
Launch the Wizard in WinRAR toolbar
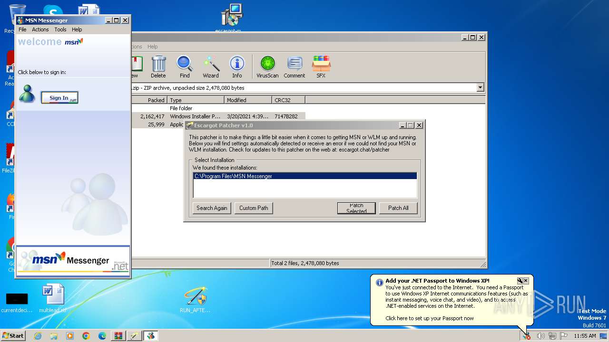(211, 66)
